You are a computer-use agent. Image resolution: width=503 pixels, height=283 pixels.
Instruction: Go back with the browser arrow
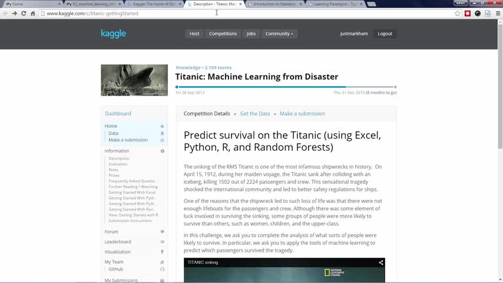click(5, 13)
